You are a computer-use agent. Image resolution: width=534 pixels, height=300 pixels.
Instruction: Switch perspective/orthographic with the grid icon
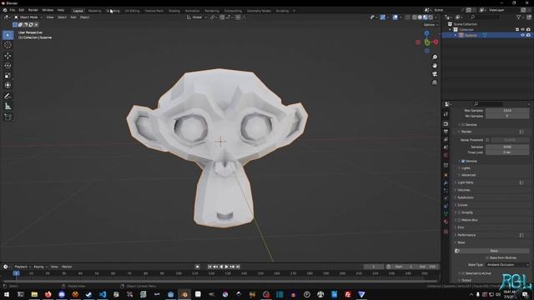coord(435,82)
